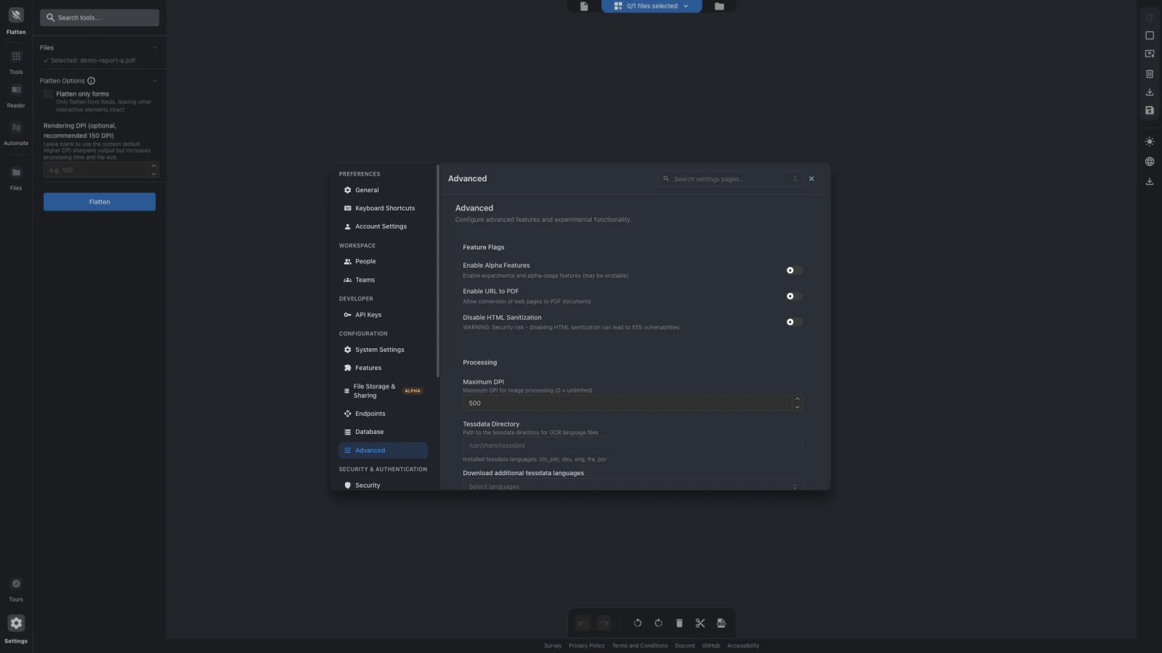The image size is (1162, 653).
Task: Click the folder icon in the top bar
Action: [x=719, y=7]
